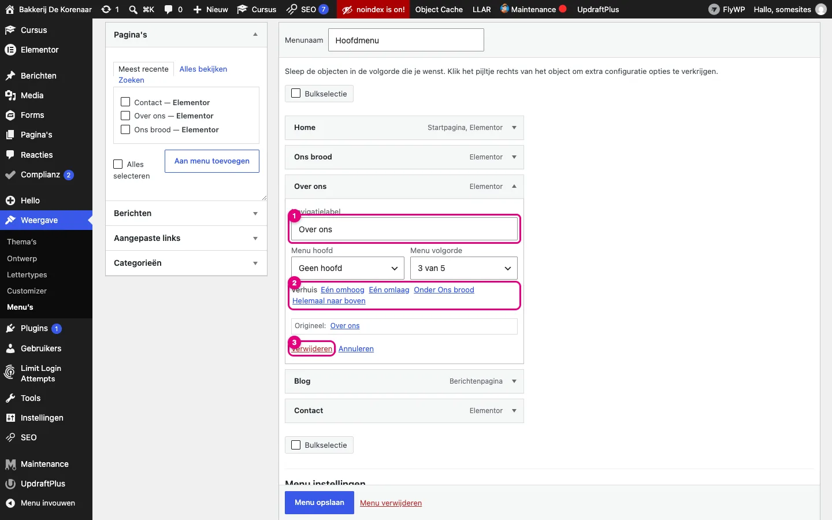Viewport: 832px width, 520px height.
Task: Click the Reacties comment bubble icon
Action: (x=10, y=155)
